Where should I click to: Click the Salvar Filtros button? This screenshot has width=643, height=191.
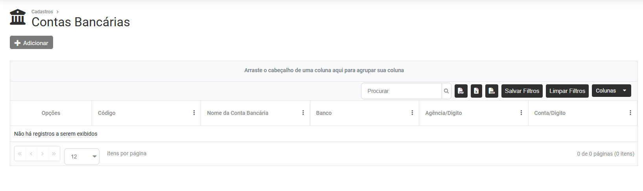pyautogui.click(x=522, y=91)
